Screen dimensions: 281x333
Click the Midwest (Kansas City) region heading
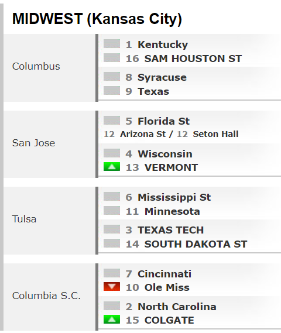pyautogui.click(x=97, y=19)
